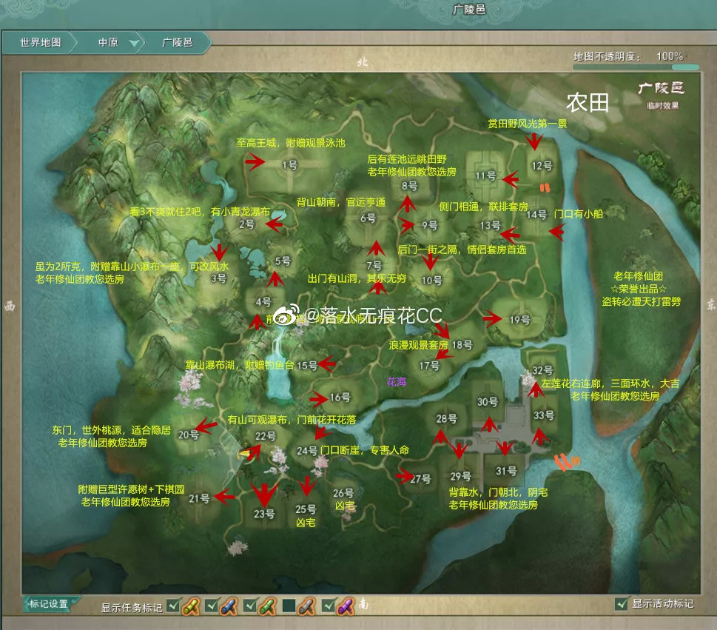Open the 标记设置 button
717x630 pixels.
point(49,604)
